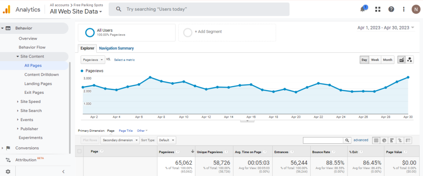Toggle the chart to Month granularity
Screen dimensions: 423x176
[x=387, y=60]
